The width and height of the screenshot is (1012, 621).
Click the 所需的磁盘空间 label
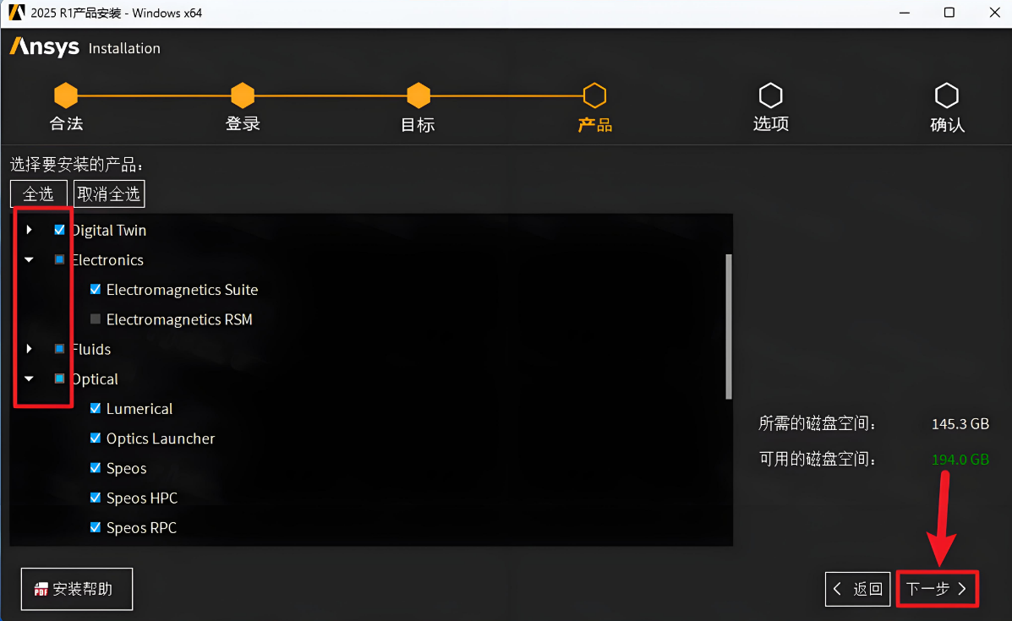point(818,423)
